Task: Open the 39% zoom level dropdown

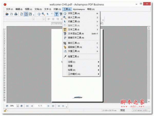Action: [18, 106]
